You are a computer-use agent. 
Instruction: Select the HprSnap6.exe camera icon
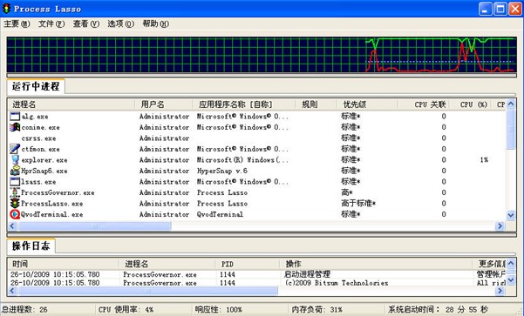[x=15, y=171]
